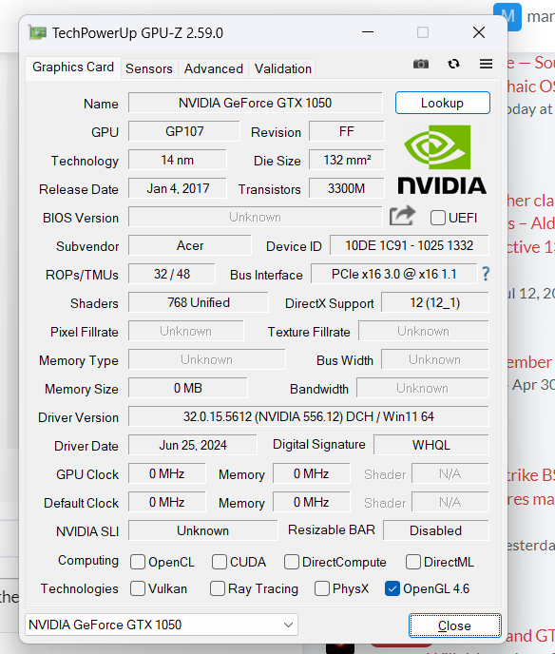Toggle the PhysX checkbox

pyautogui.click(x=322, y=588)
